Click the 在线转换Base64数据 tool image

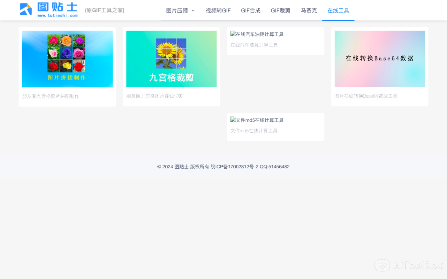click(379, 59)
